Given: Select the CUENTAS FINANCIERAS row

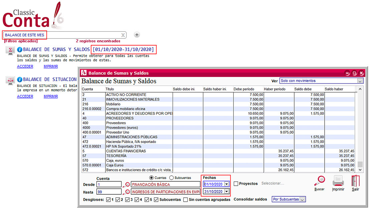Looking at the screenshot, I should point(218,151).
